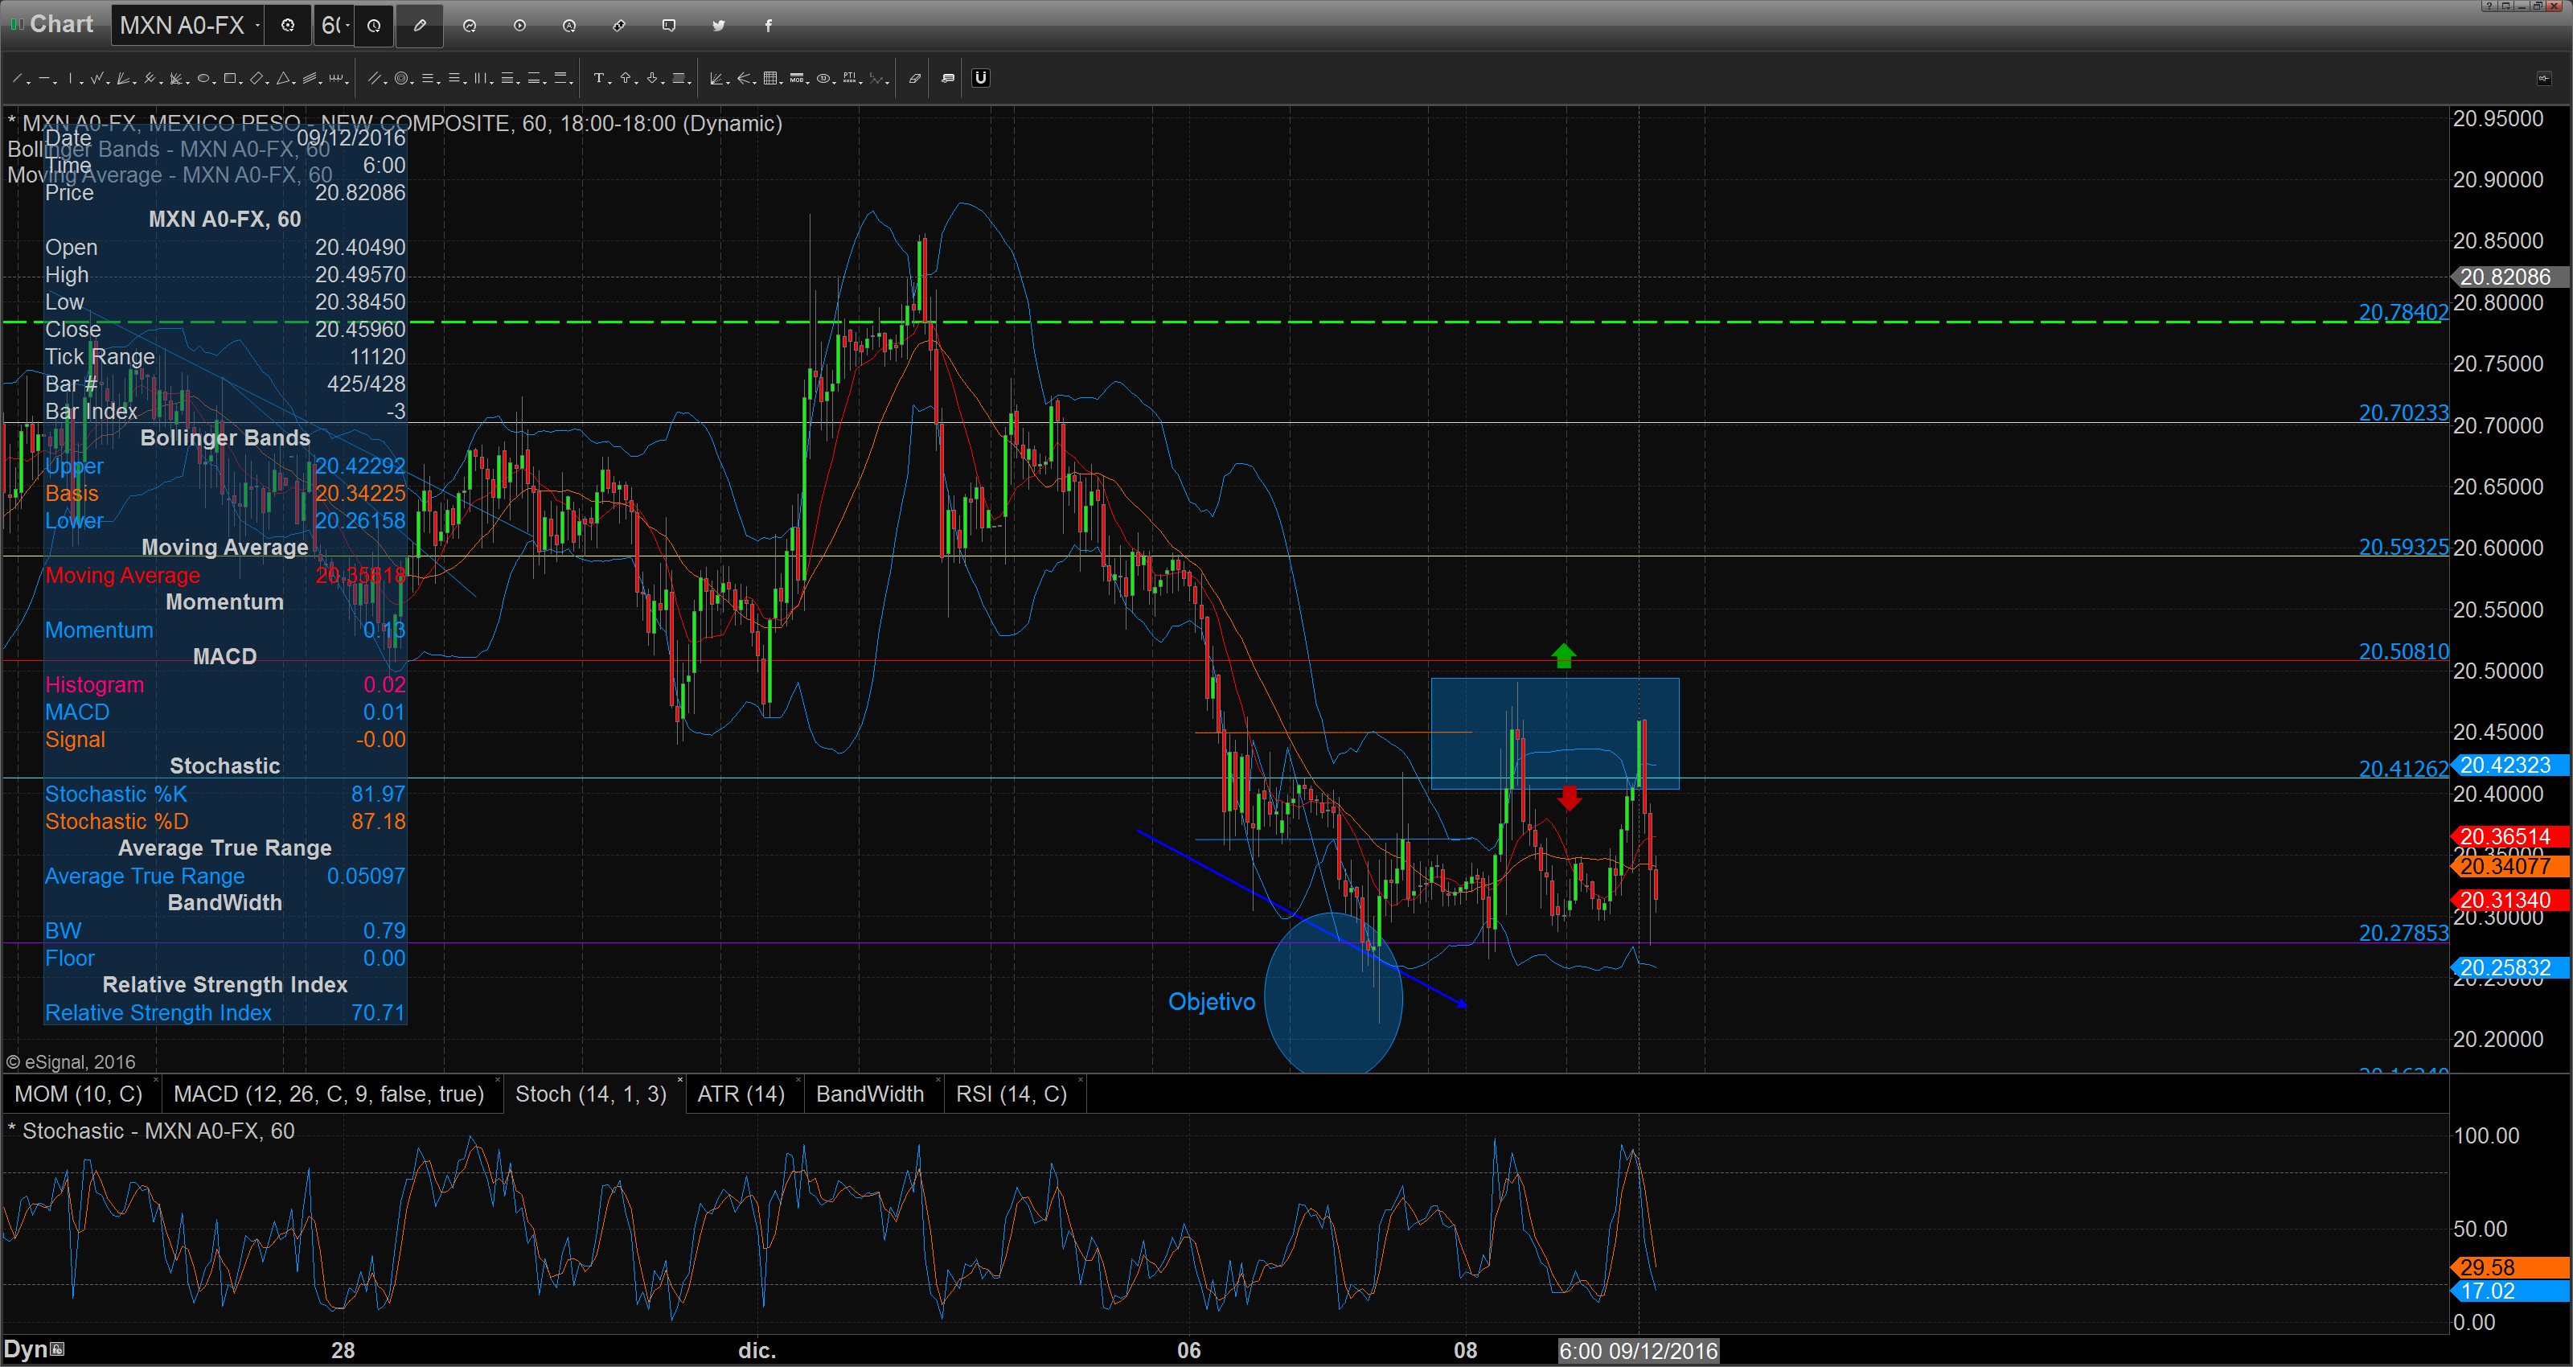This screenshot has width=2573, height=1367.
Task: Click the Dyn scaling button at bottom left
Action: pyautogui.click(x=34, y=1350)
